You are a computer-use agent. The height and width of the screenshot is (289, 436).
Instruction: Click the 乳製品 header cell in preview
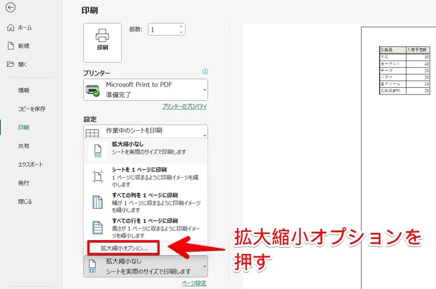tap(393, 50)
